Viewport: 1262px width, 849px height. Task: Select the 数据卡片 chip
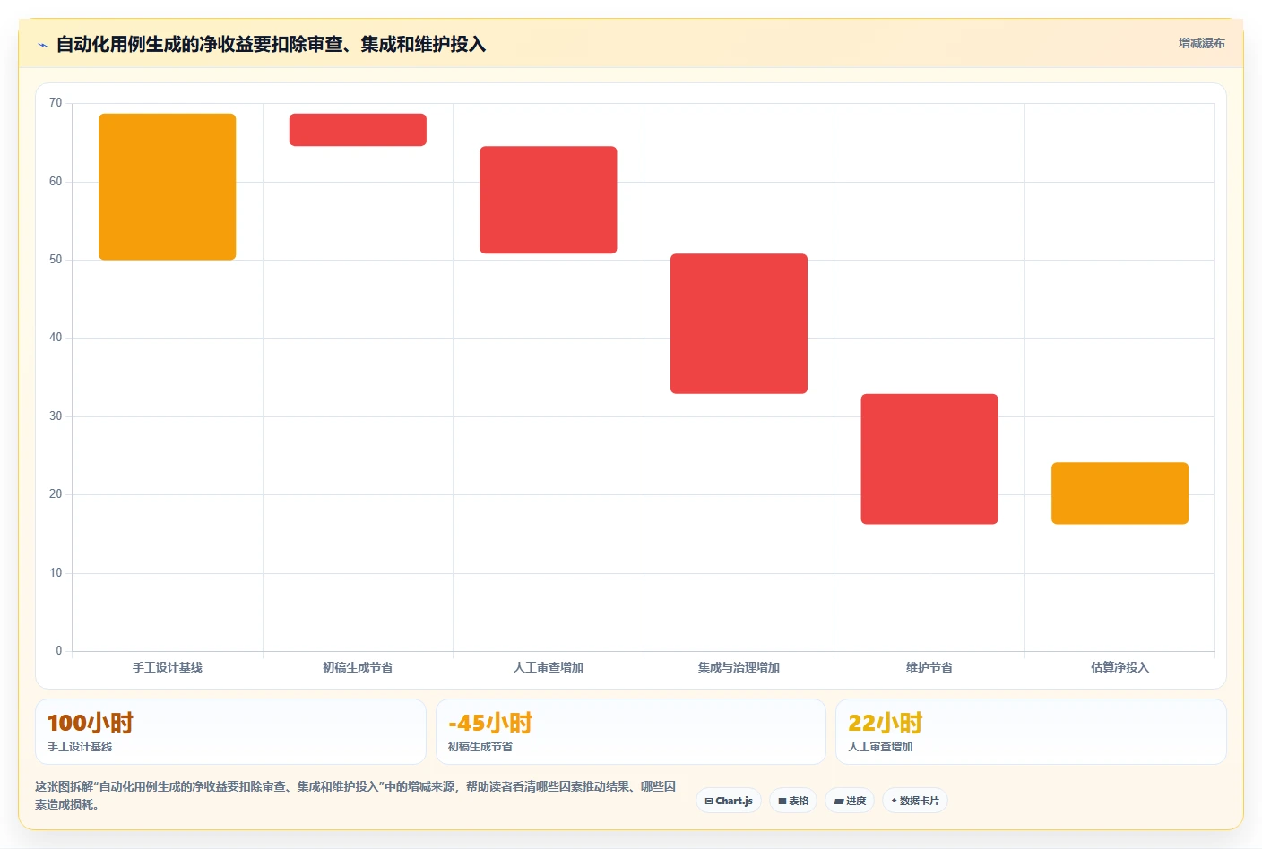point(915,801)
